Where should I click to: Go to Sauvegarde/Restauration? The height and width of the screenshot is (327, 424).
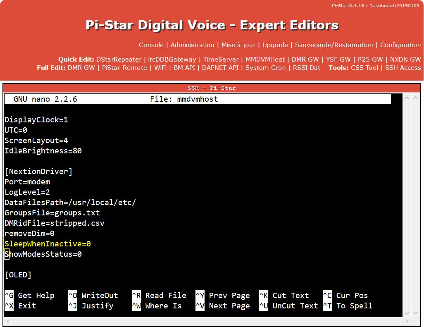(333, 45)
